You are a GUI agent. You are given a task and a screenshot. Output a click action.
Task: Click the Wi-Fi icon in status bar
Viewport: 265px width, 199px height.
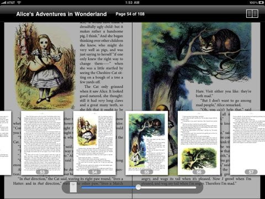click(x=19, y=2)
